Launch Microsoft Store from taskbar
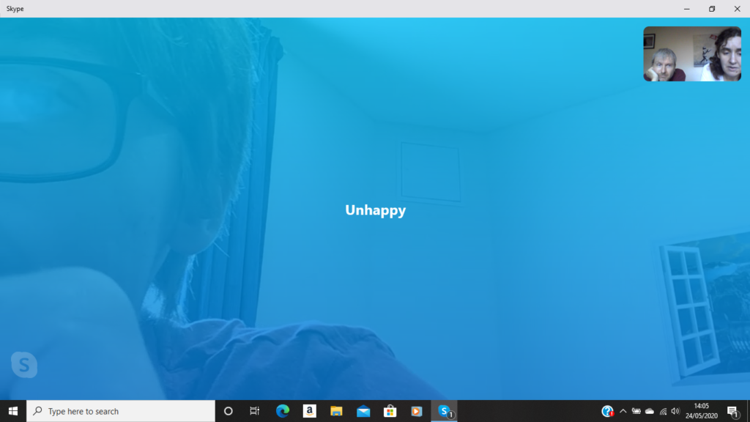This screenshot has width=750, height=422. click(x=390, y=411)
